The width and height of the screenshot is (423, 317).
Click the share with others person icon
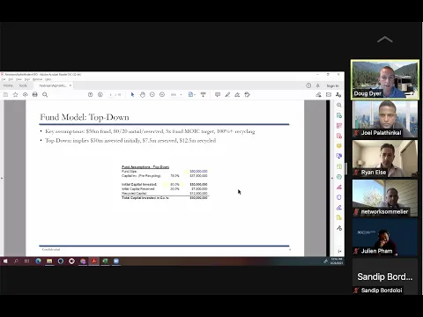click(x=338, y=94)
